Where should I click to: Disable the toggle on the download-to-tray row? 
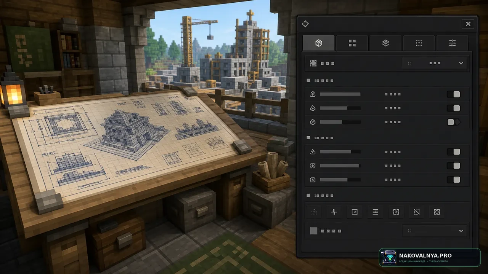454,152
